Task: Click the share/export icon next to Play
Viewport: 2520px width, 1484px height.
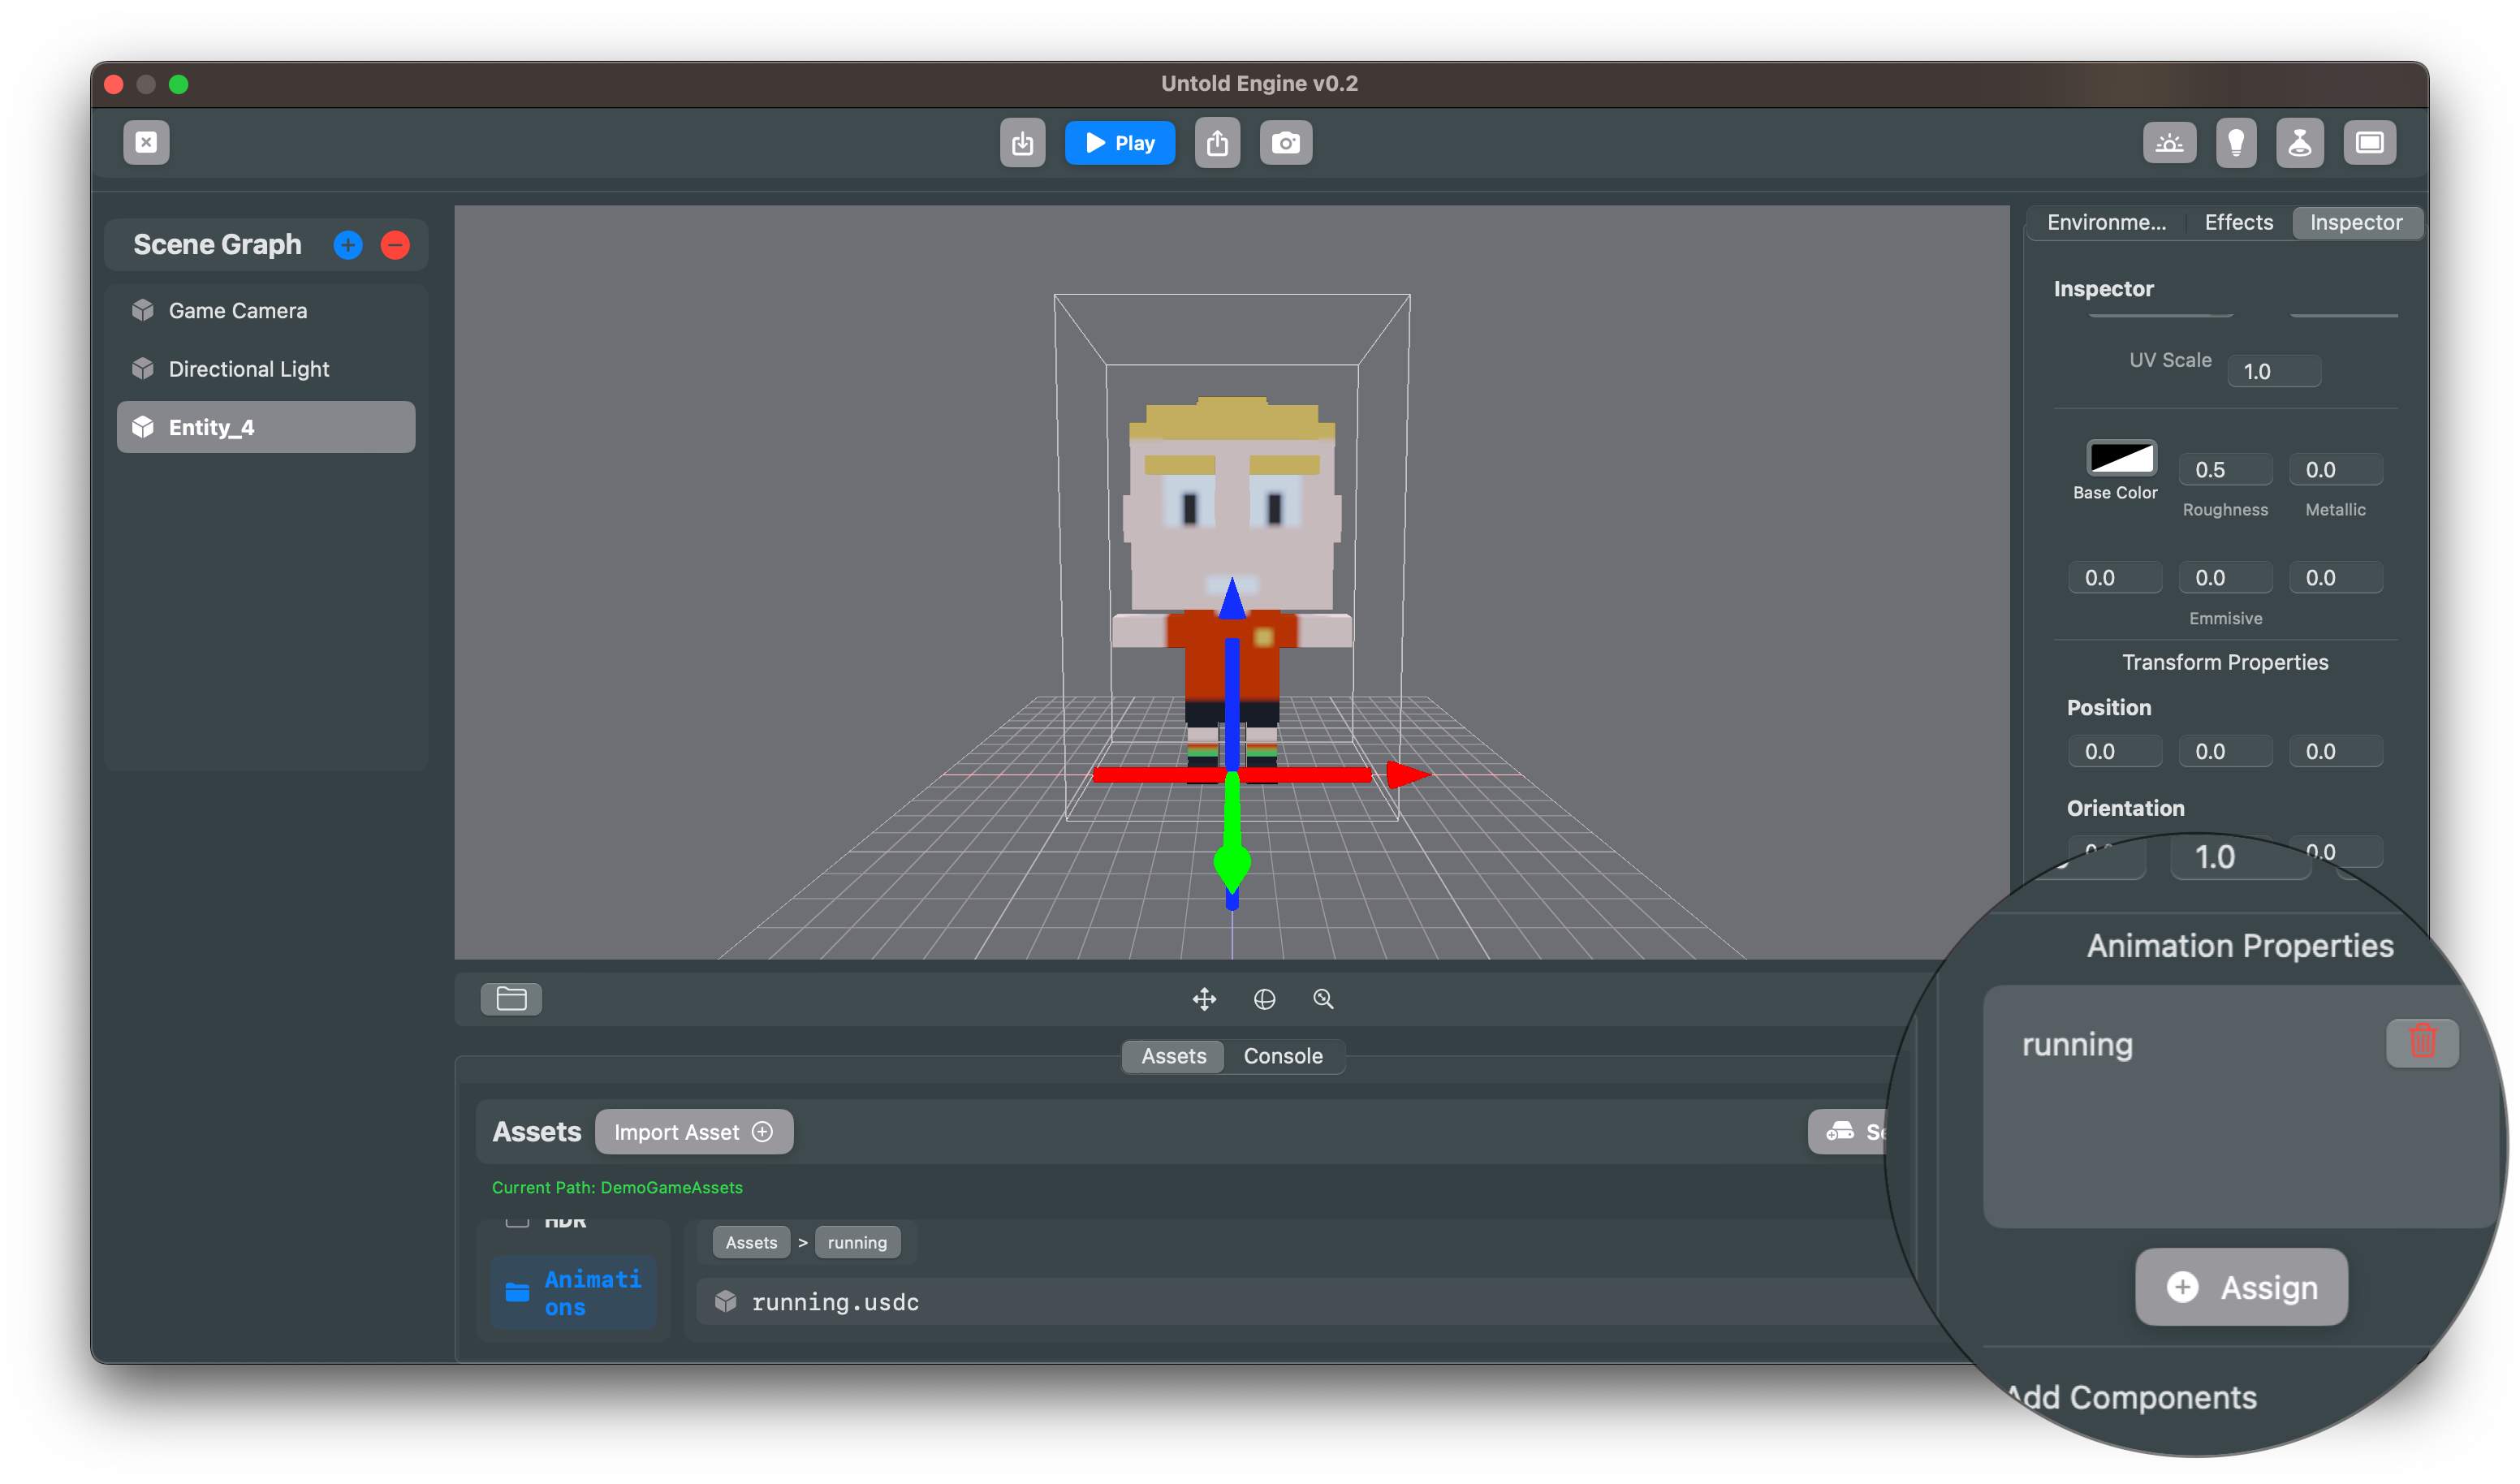Action: point(1218,142)
